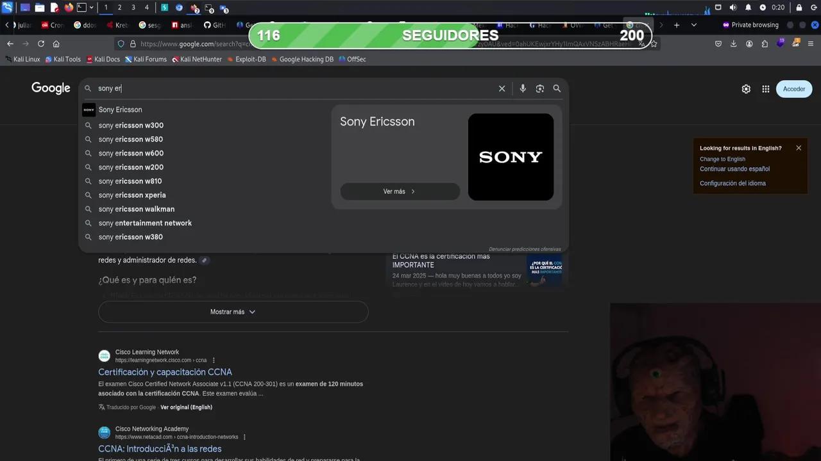Screen dimensions: 821x461
Task: Open the extensions puzzle icon
Action: (765, 44)
